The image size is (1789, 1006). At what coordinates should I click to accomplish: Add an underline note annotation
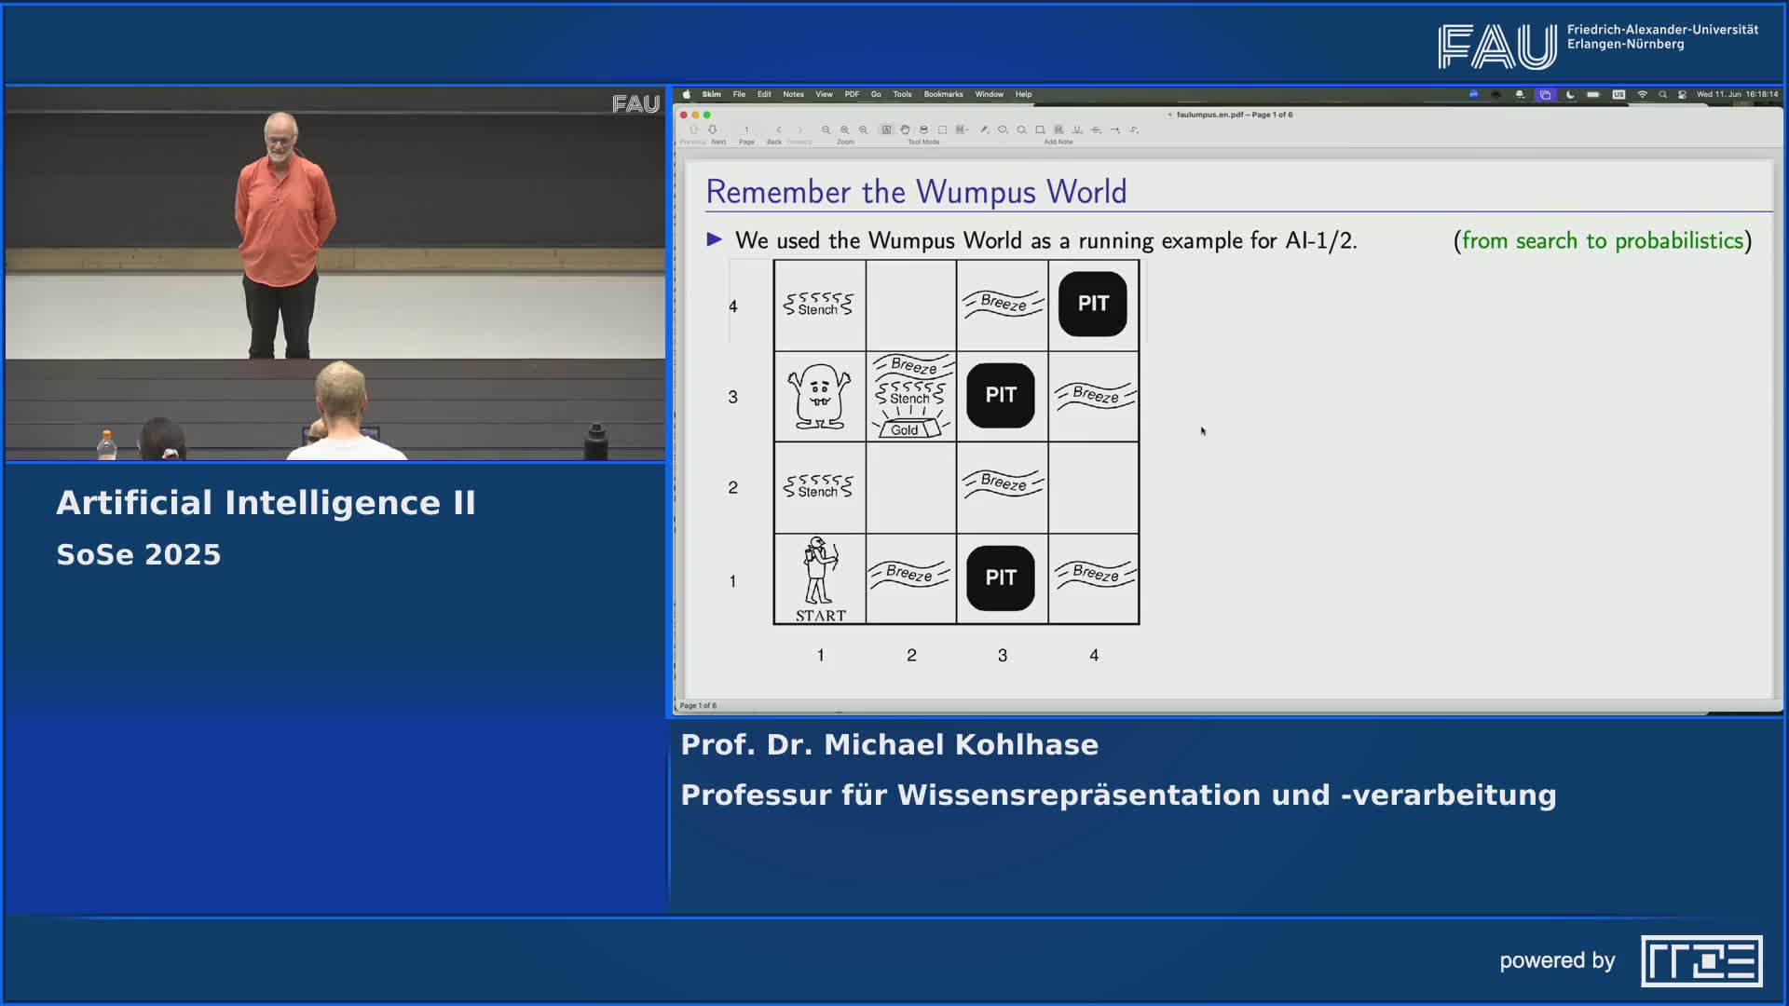1077,129
